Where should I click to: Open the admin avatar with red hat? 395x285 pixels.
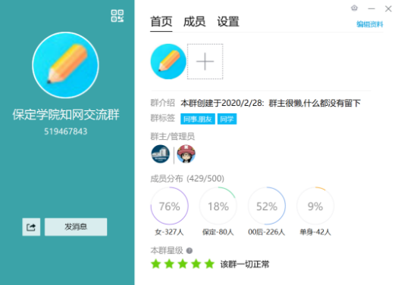(x=187, y=154)
